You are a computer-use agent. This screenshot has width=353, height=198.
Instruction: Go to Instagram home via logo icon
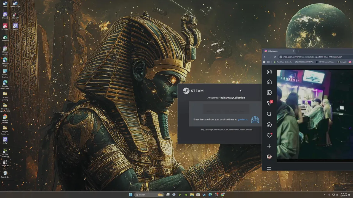[x=269, y=72]
